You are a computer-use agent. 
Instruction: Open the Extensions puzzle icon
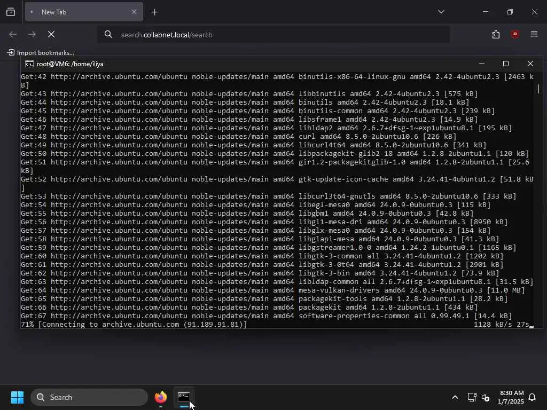pos(496,34)
